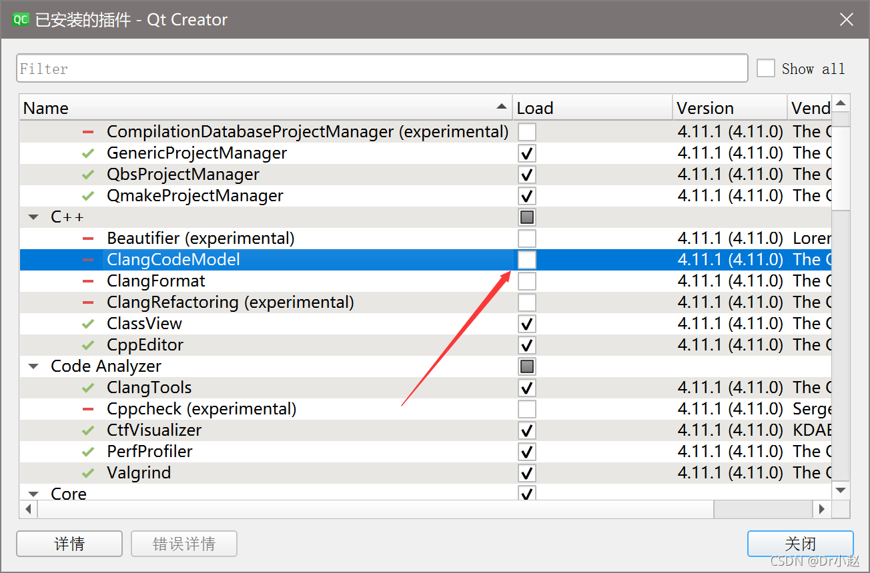Screen dimensions: 870x573
Task: Uncheck Load for CppEditor
Action: tap(527, 345)
